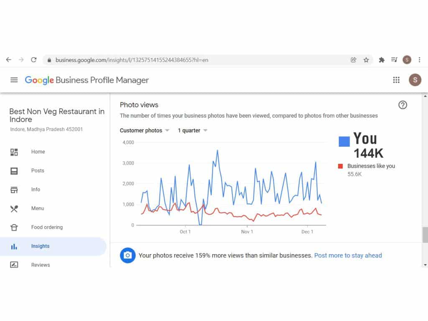
Task: Open the Google apps grid
Action: tap(396, 80)
